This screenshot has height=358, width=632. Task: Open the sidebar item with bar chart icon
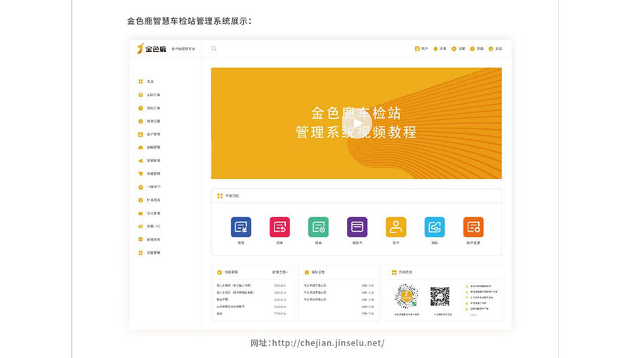[149, 226]
